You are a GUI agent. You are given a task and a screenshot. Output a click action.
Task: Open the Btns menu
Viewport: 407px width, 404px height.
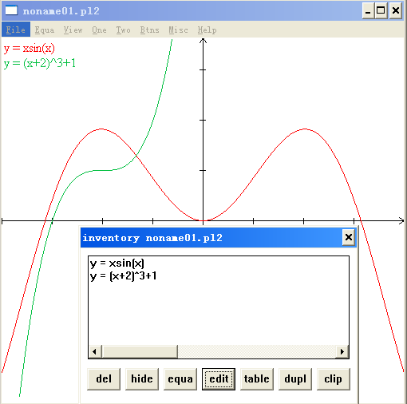(149, 30)
